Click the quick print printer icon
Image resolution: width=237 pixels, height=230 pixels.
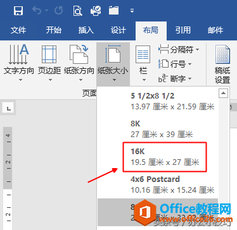[x=96, y=11]
